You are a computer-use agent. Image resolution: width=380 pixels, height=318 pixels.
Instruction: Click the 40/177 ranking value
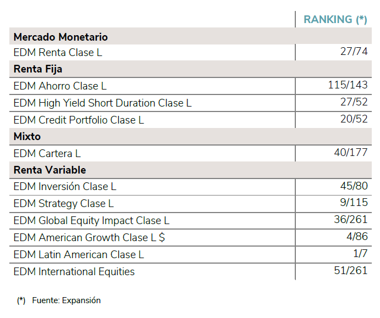coord(350,152)
